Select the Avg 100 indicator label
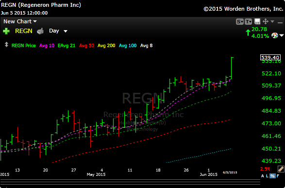The height and width of the screenshot is (188, 285). tap(128, 46)
